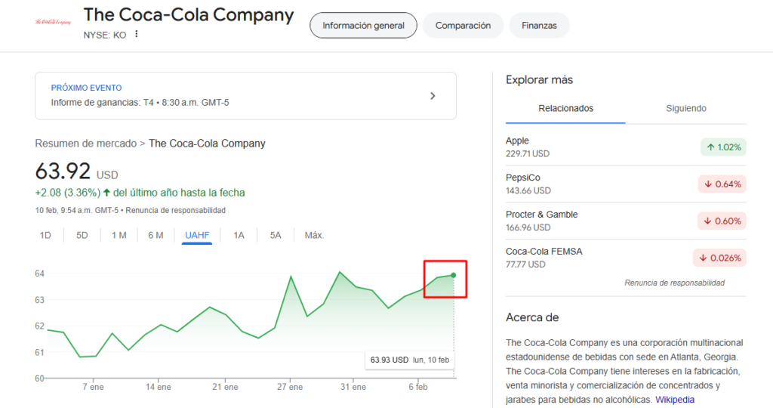
Task: Click the 7 ene axis label
Action: click(93, 388)
